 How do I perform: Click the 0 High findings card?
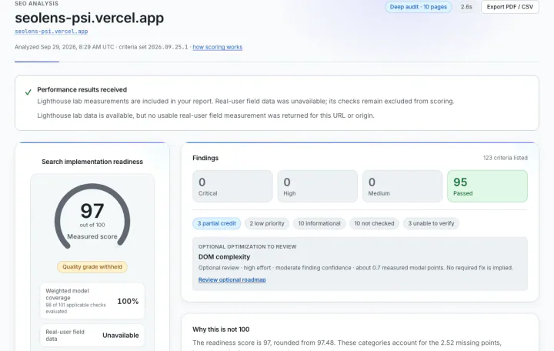click(317, 186)
